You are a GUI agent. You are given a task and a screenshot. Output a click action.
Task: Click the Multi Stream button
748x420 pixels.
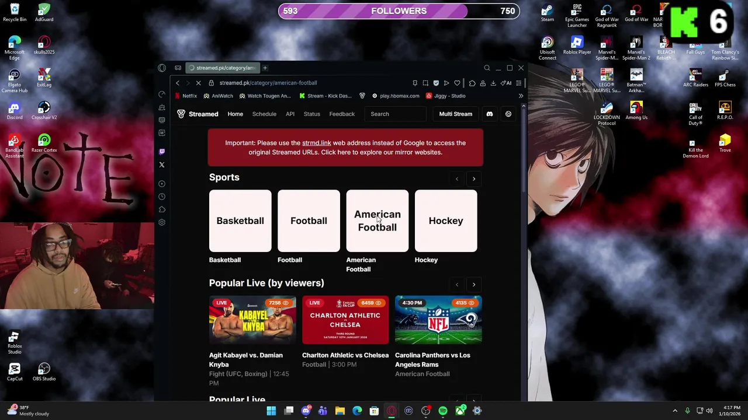[456, 114]
